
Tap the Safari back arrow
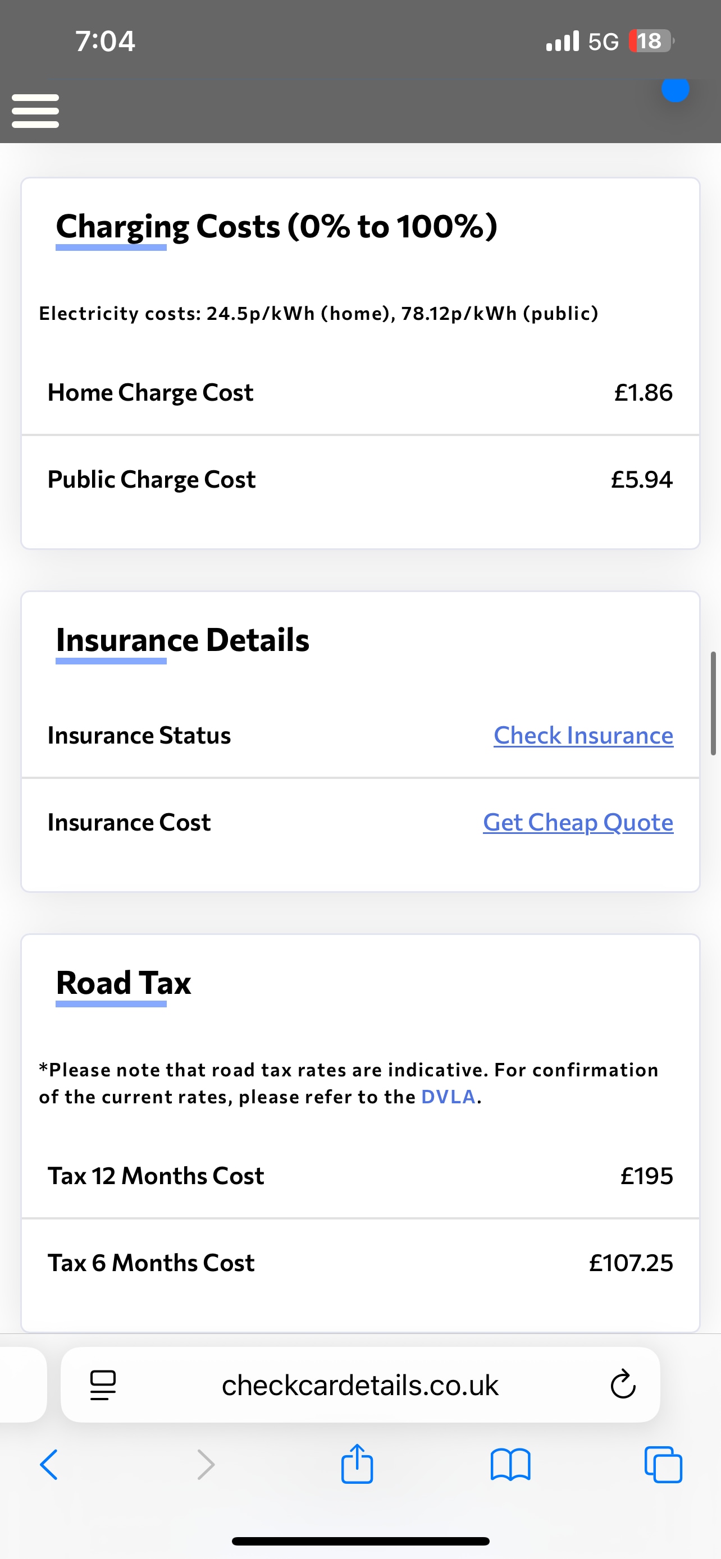click(49, 1465)
